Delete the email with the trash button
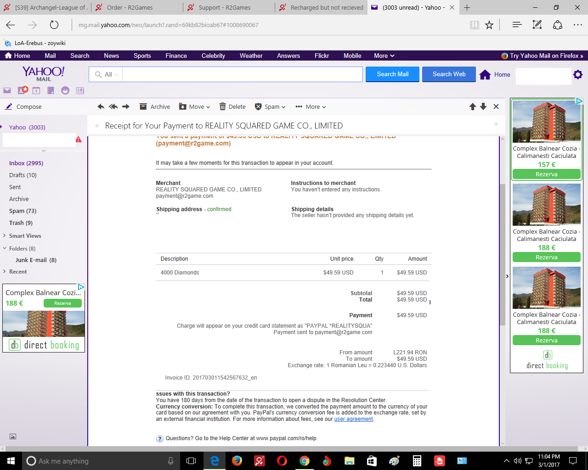 (232, 106)
